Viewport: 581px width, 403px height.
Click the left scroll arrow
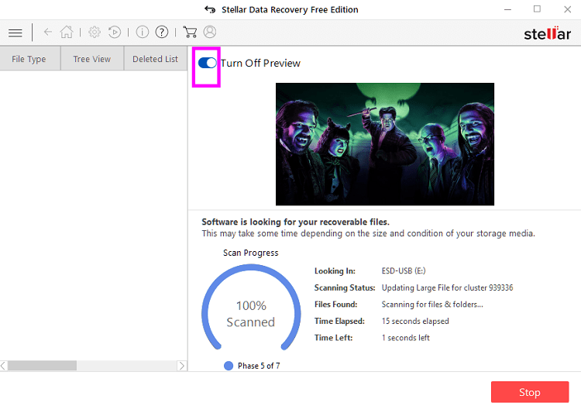(4, 366)
